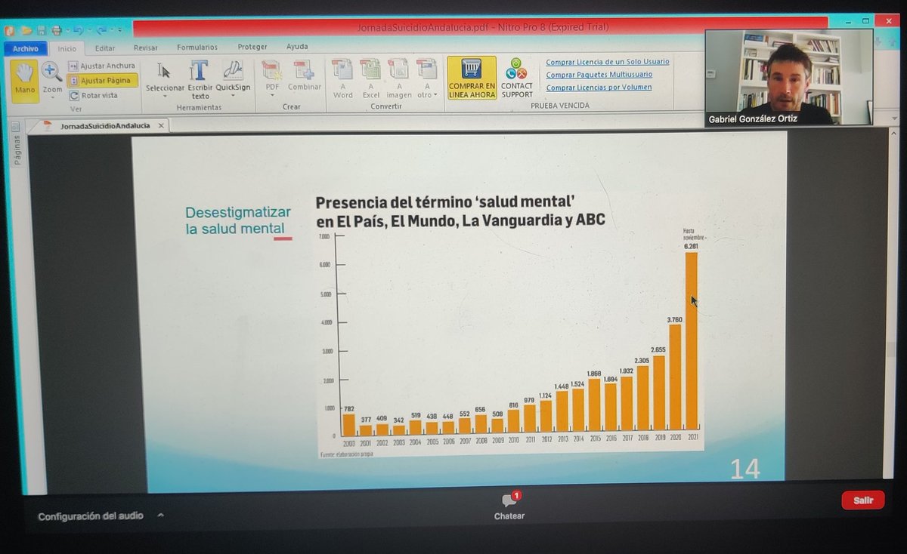Convert the document A Excel
The image size is (907, 554).
point(370,80)
